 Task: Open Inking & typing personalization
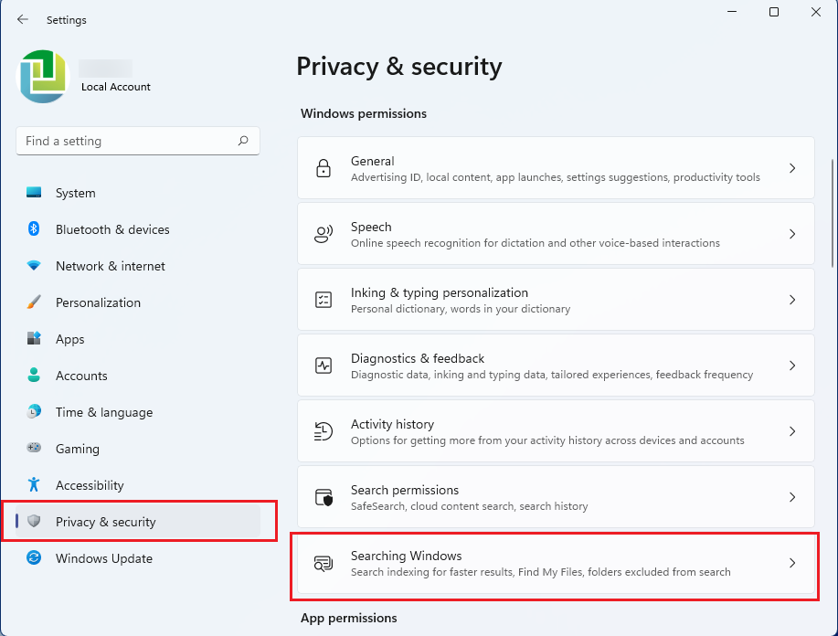[556, 300]
